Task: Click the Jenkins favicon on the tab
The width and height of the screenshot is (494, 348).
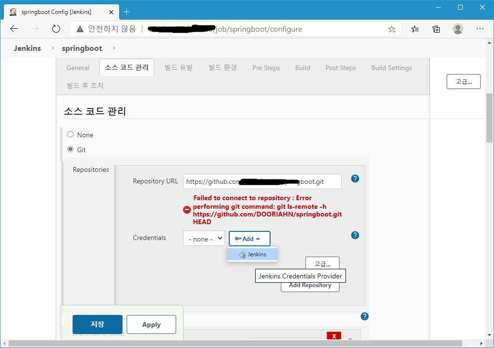Action: click(x=13, y=12)
